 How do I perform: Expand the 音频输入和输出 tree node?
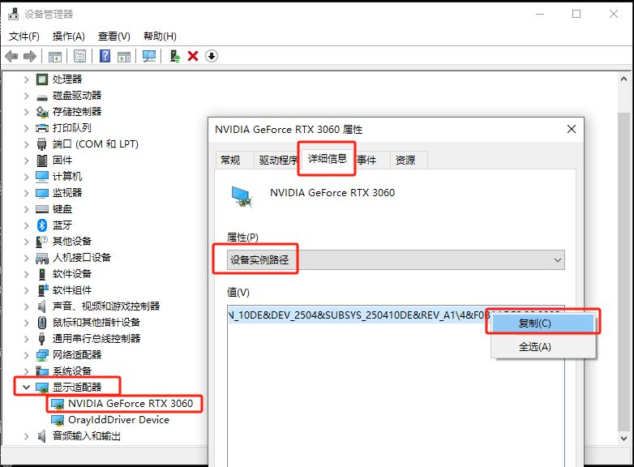pos(26,436)
